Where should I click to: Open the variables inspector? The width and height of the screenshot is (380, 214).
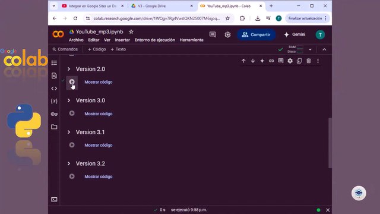[x=54, y=101]
